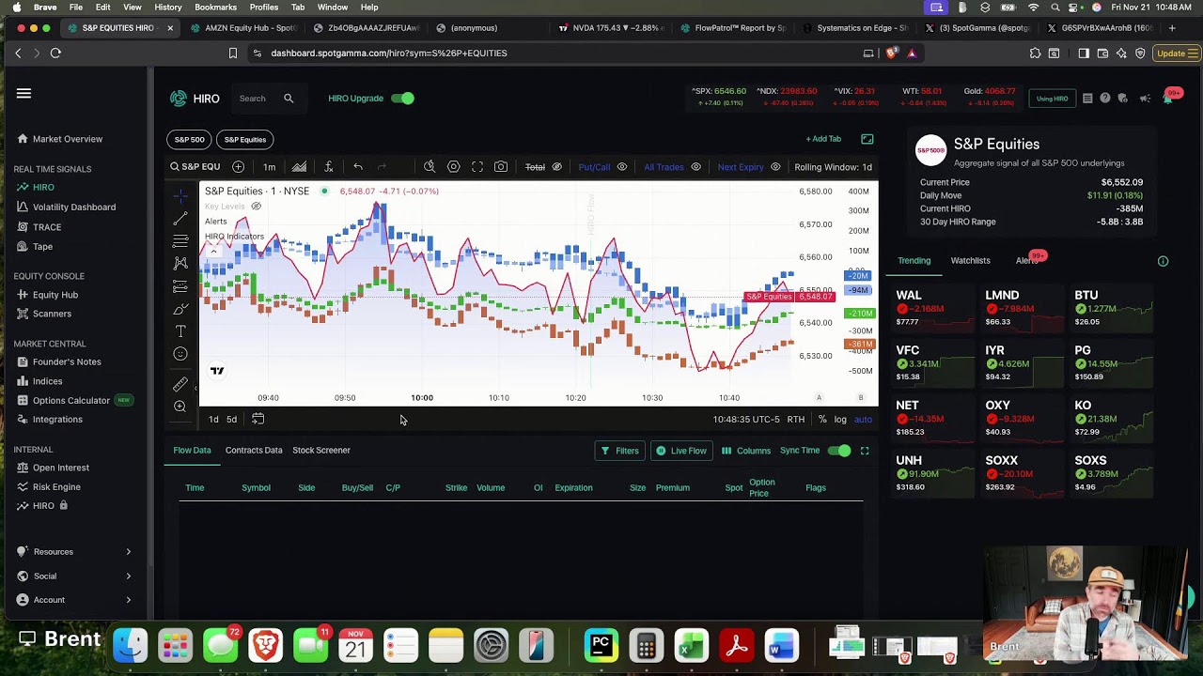
Task: Toggle Key Levels visibility eye
Action: (x=256, y=207)
